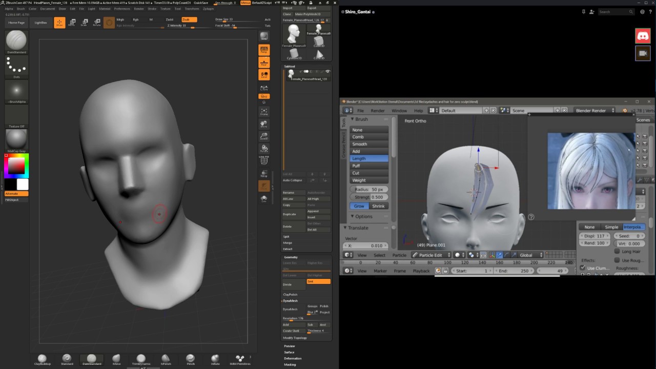Screen dimensions: 656x369
Task: Click the Alternate button under color swatches
Action: pyautogui.click(x=16, y=194)
